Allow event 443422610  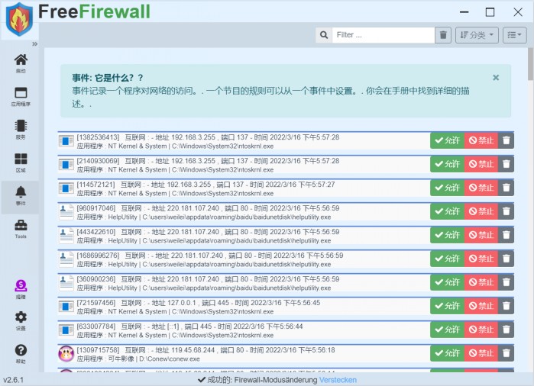(x=447, y=235)
